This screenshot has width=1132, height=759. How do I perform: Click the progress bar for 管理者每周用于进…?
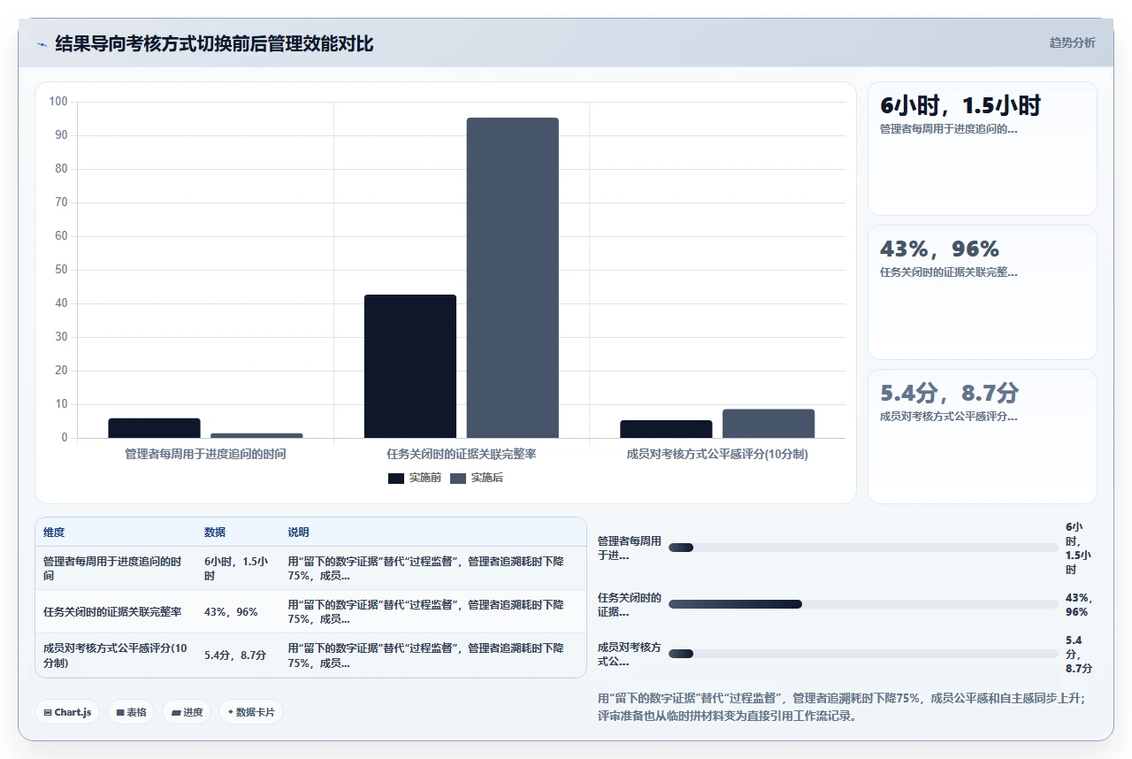tap(863, 548)
